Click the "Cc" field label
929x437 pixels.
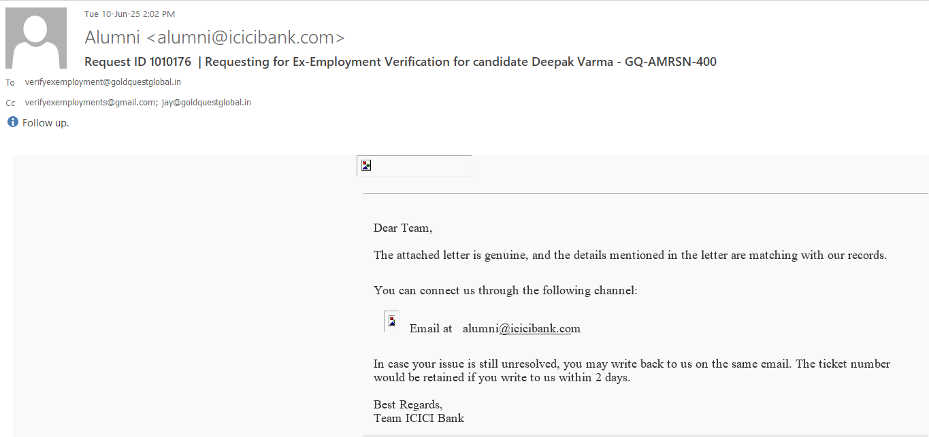(10, 103)
